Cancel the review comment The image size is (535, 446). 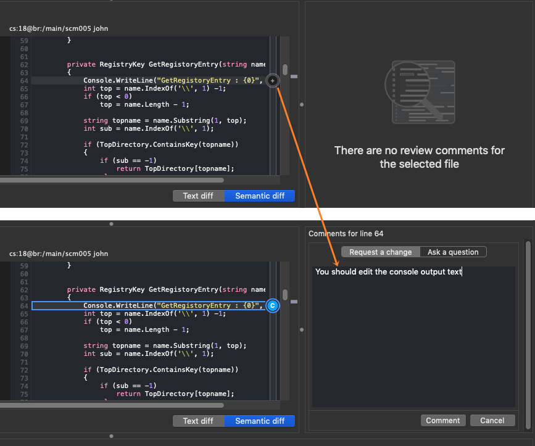[492, 421]
